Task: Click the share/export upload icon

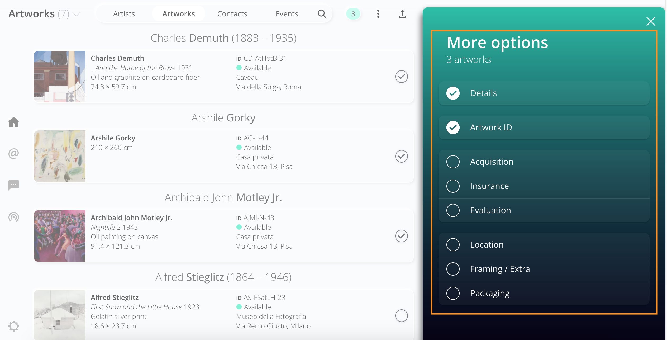Action: tap(402, 14)
